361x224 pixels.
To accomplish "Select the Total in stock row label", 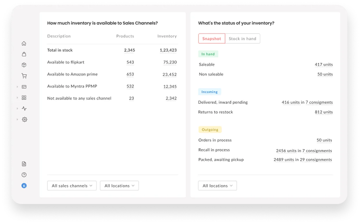I will click(60, 50).
